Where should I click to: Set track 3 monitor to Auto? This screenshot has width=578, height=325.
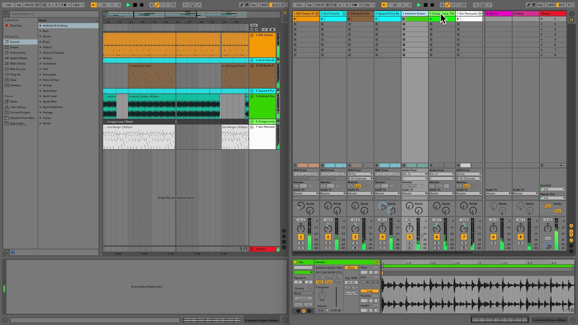(x=358, y=186)
